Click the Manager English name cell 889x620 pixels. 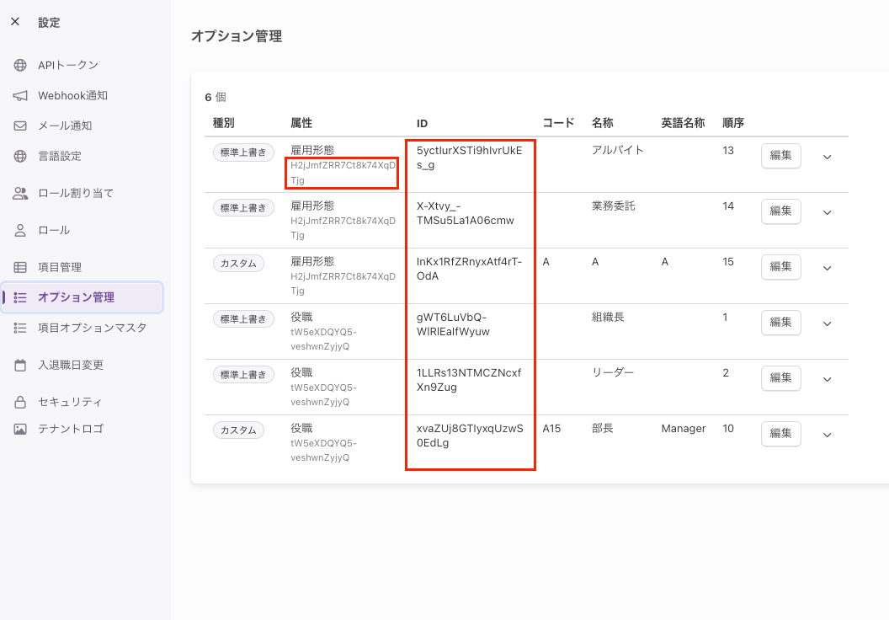click(684, 429)
